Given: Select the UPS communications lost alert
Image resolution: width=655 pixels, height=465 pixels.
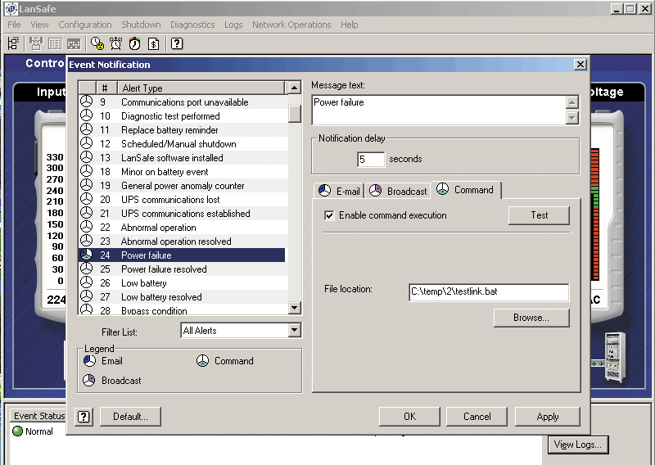Looking at the screenshot, I should [170, 200].
